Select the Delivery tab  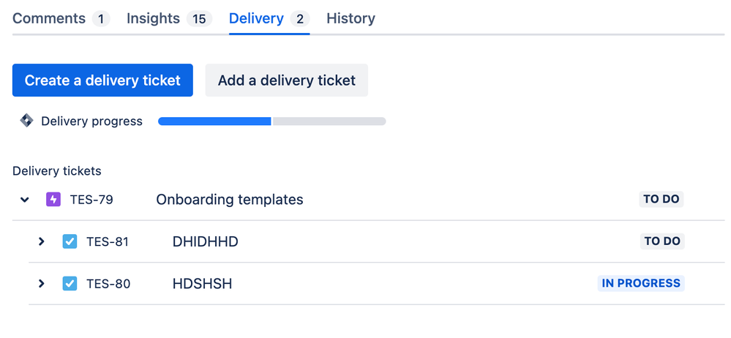(x=256, y=18)
